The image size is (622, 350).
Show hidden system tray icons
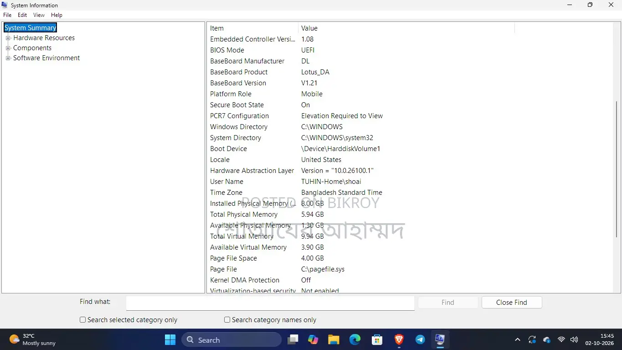pos(518,340)
